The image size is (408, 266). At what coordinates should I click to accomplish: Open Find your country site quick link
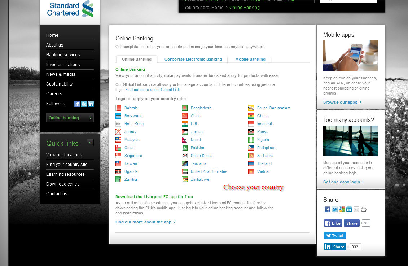(67, 165)
